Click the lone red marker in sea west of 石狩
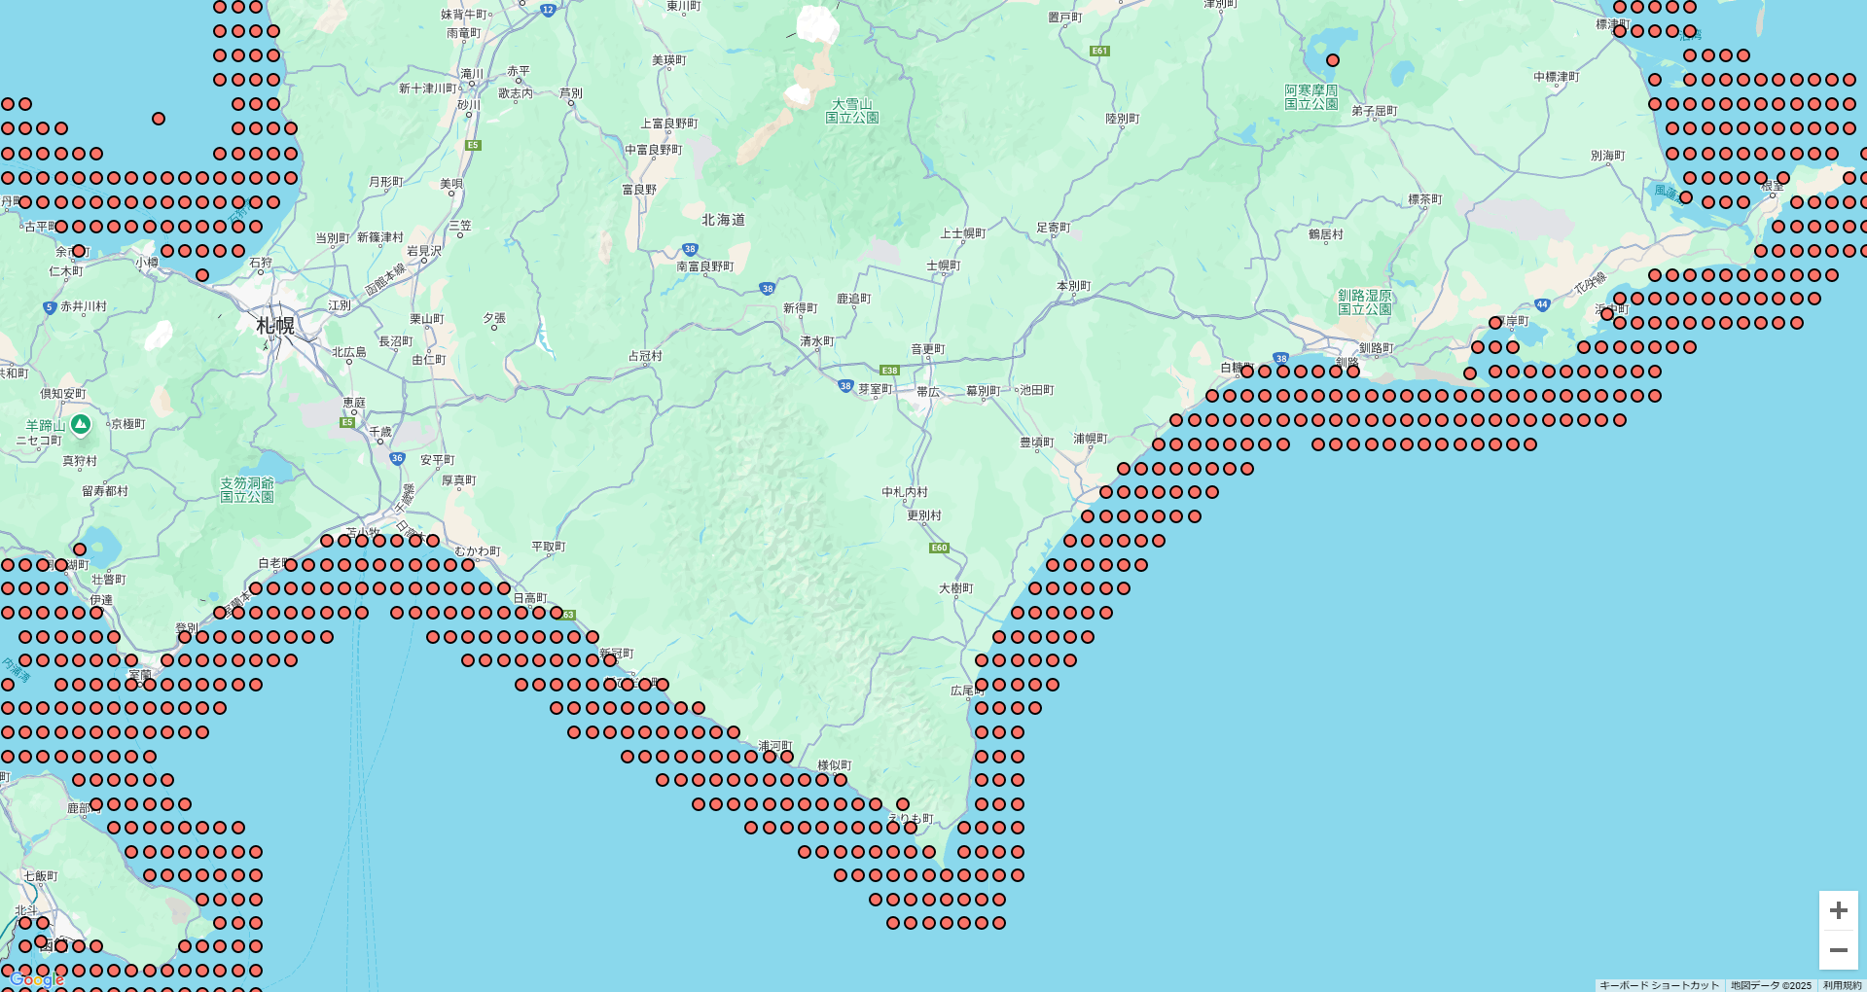1867x992 pixels. [159, 119]
